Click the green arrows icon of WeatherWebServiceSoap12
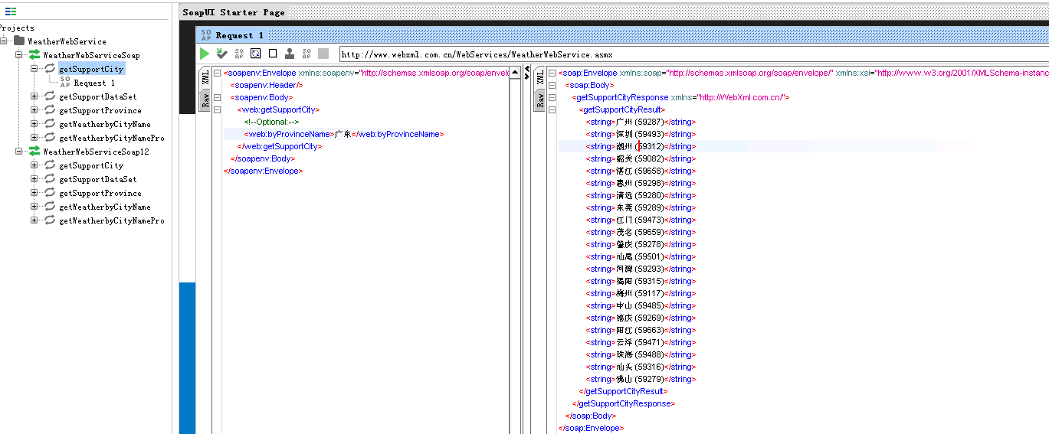Screen dimensions: 1049x434 34,152
